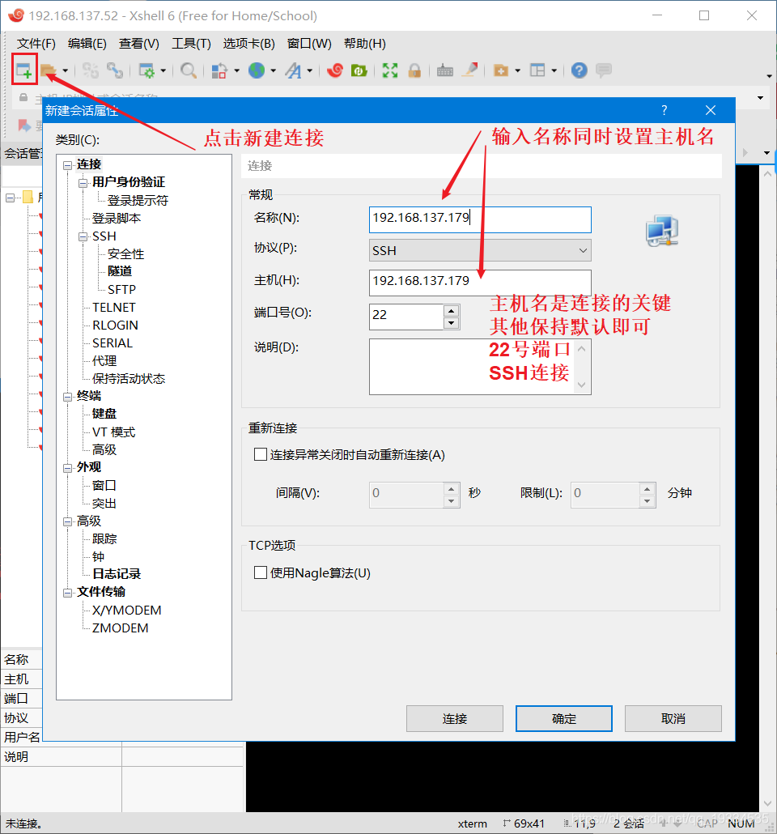The image size is (777, 834).
Task: Click the color scheme toolbar icon
Action: click(219, 70)
